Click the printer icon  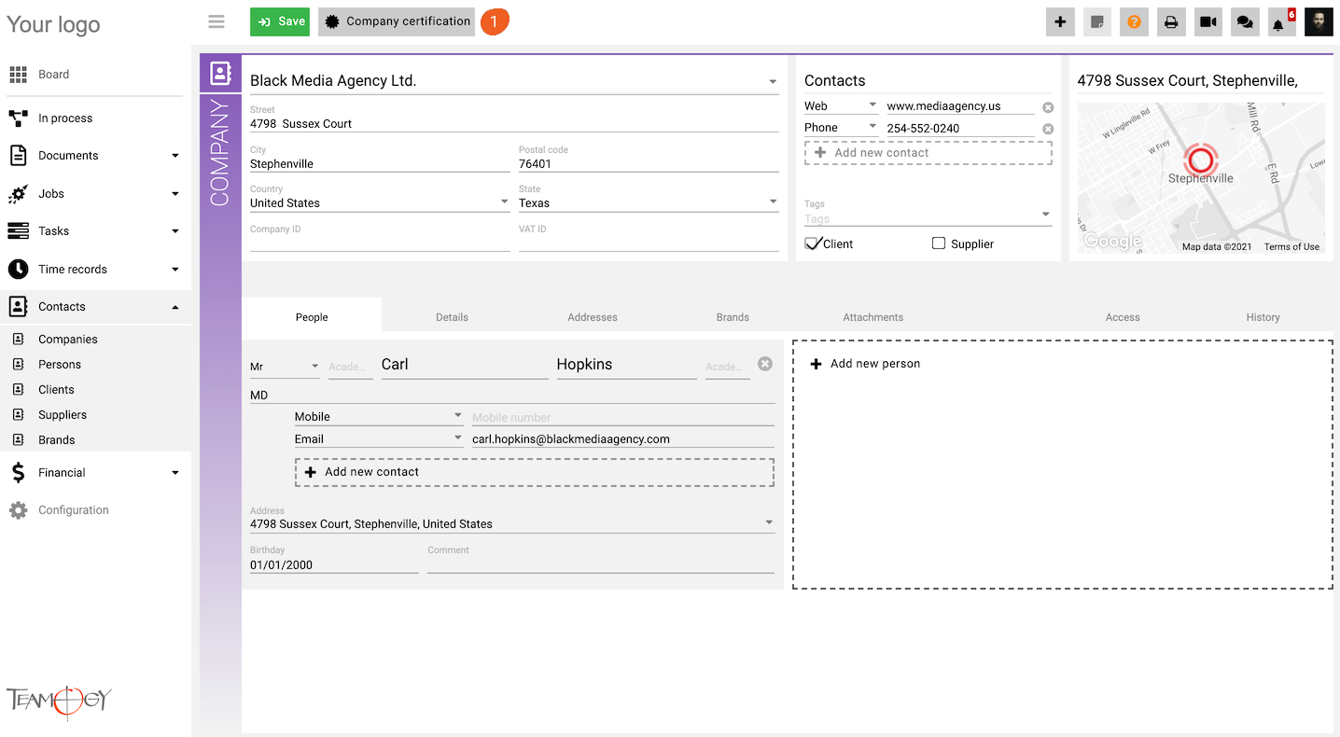1171,22
